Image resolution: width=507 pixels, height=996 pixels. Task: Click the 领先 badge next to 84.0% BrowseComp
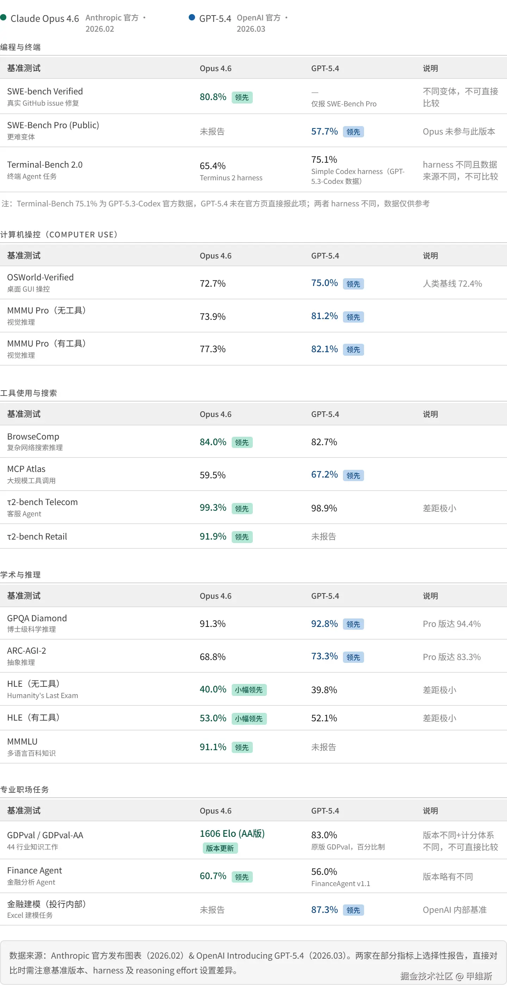pyautogui.click(x=242, y=442)
